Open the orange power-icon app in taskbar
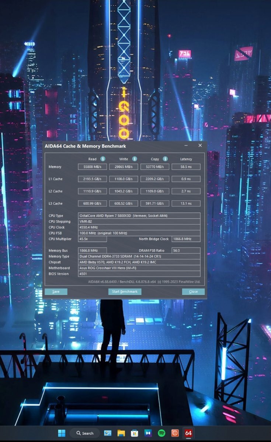Viewport: 271px width, 442px height. [175, 433]
